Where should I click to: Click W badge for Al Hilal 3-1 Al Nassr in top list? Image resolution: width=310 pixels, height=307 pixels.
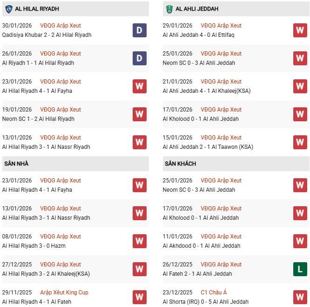139,142
